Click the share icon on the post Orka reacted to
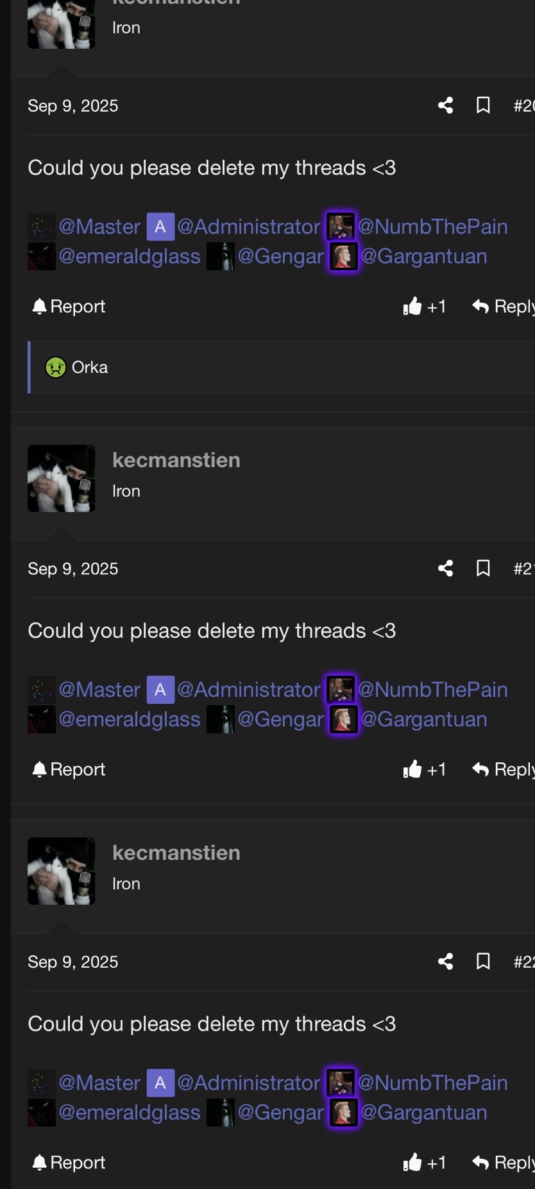Screen dimensions: 535x1189 coord(445,105)
